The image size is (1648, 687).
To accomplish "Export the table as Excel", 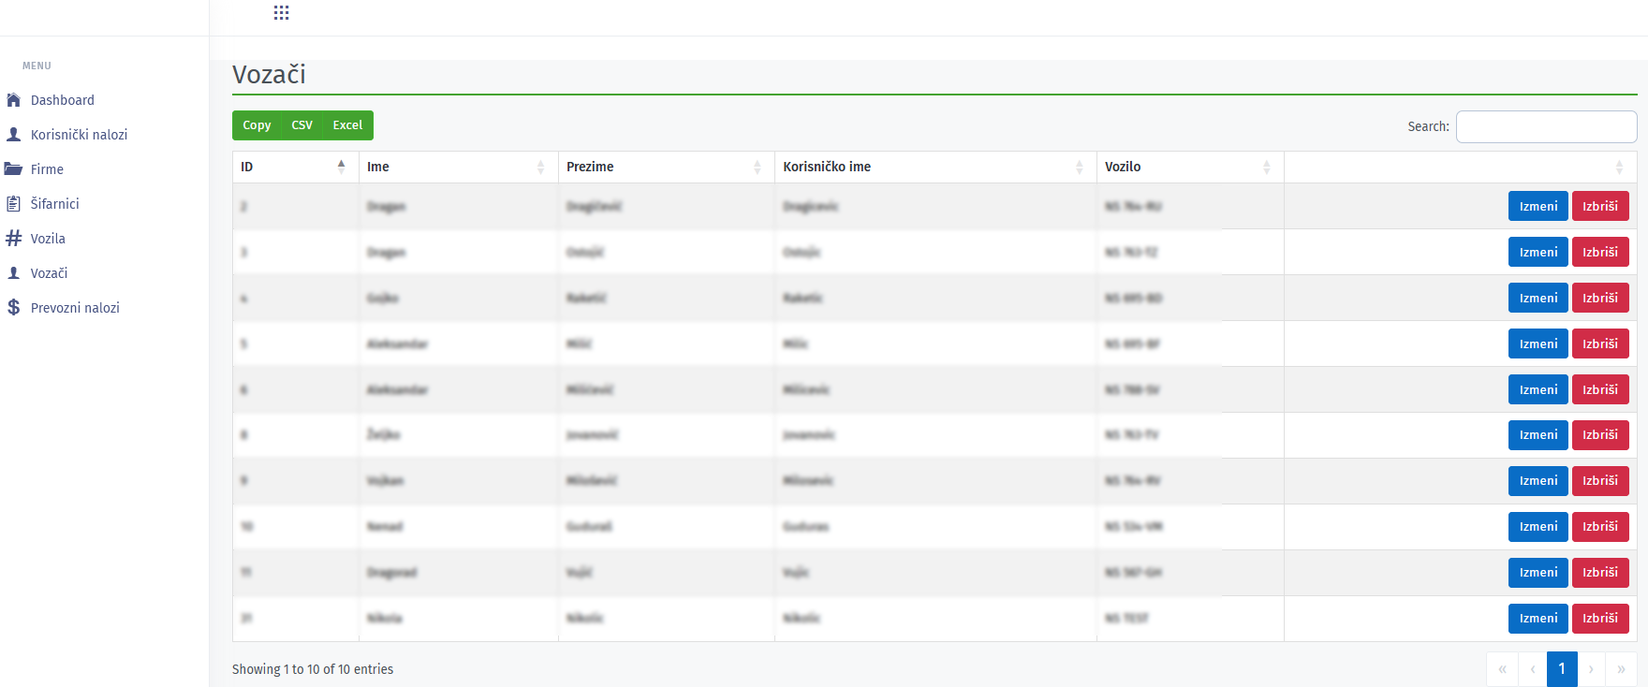I will click(347, 125).
